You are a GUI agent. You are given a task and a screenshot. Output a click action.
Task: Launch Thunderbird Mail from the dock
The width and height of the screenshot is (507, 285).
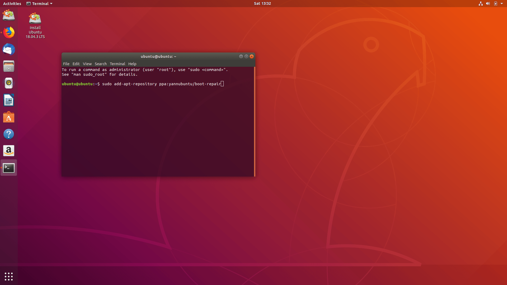coord(9,49)
